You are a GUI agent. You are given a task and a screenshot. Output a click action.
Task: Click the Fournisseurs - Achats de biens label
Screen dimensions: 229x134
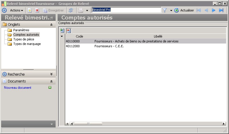(137, 41)
